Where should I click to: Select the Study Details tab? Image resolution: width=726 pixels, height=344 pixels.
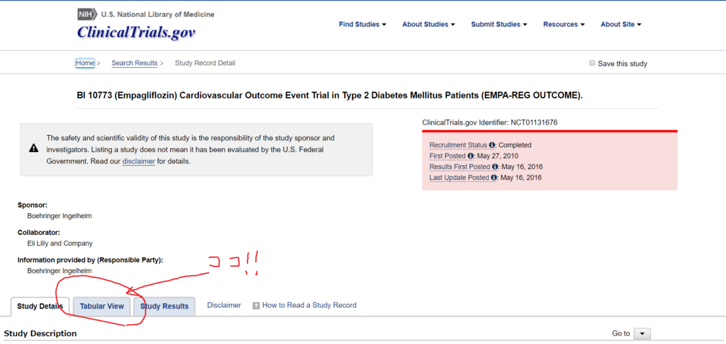tap(40, 306)
